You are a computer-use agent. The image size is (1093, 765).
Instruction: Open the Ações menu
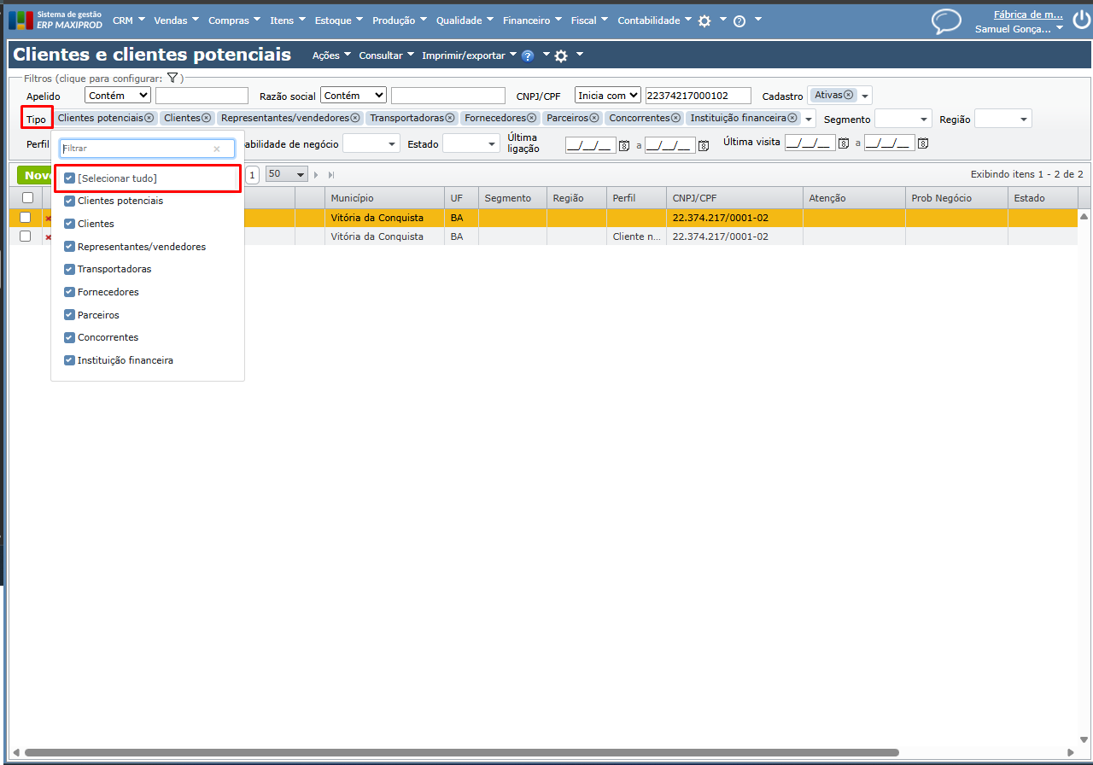click(x=332, y=55)
